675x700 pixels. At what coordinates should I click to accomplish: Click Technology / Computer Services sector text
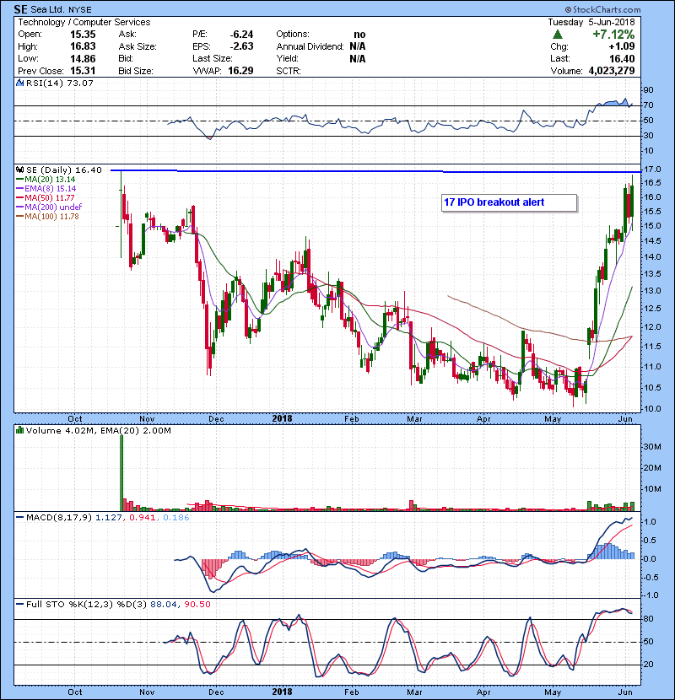click(84, 22)
